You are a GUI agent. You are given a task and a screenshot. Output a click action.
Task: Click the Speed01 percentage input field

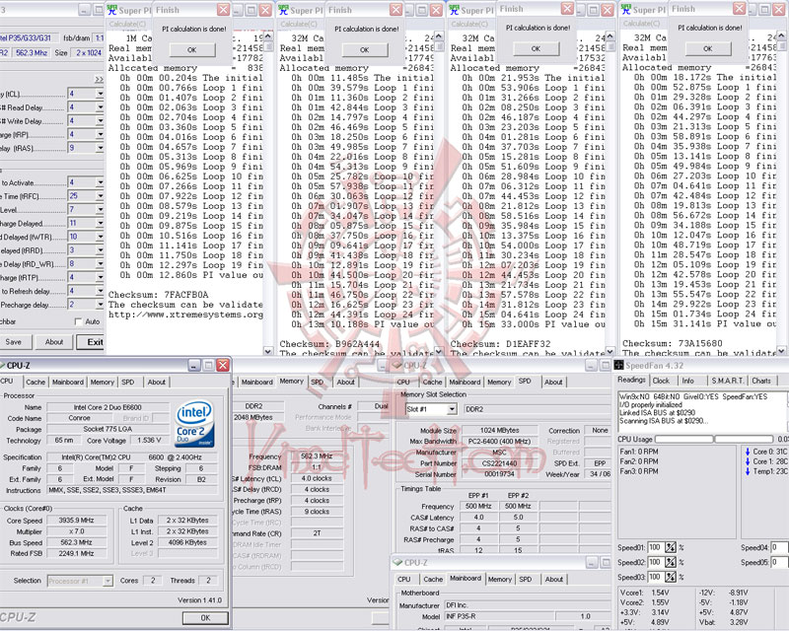tap(656, 547)
